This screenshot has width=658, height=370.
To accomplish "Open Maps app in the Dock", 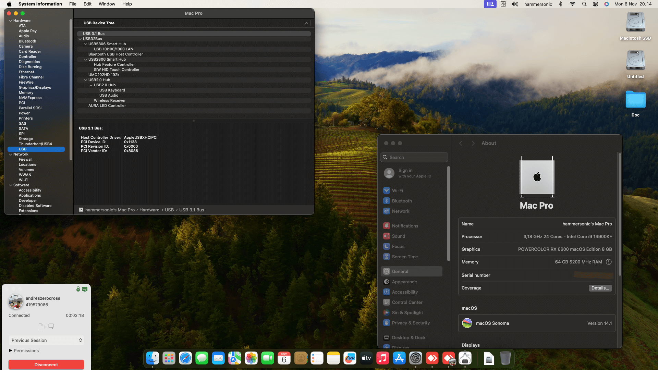I will click(235, 358).
